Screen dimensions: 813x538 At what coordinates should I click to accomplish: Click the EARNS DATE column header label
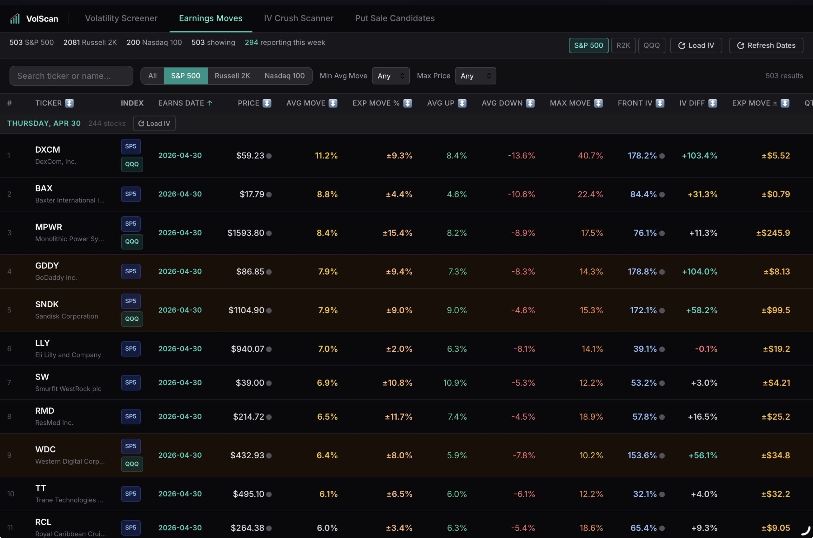181,103
